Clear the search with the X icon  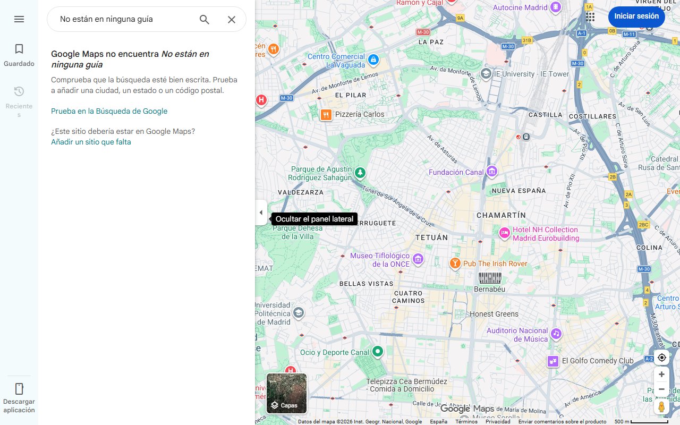pos(232,19)
